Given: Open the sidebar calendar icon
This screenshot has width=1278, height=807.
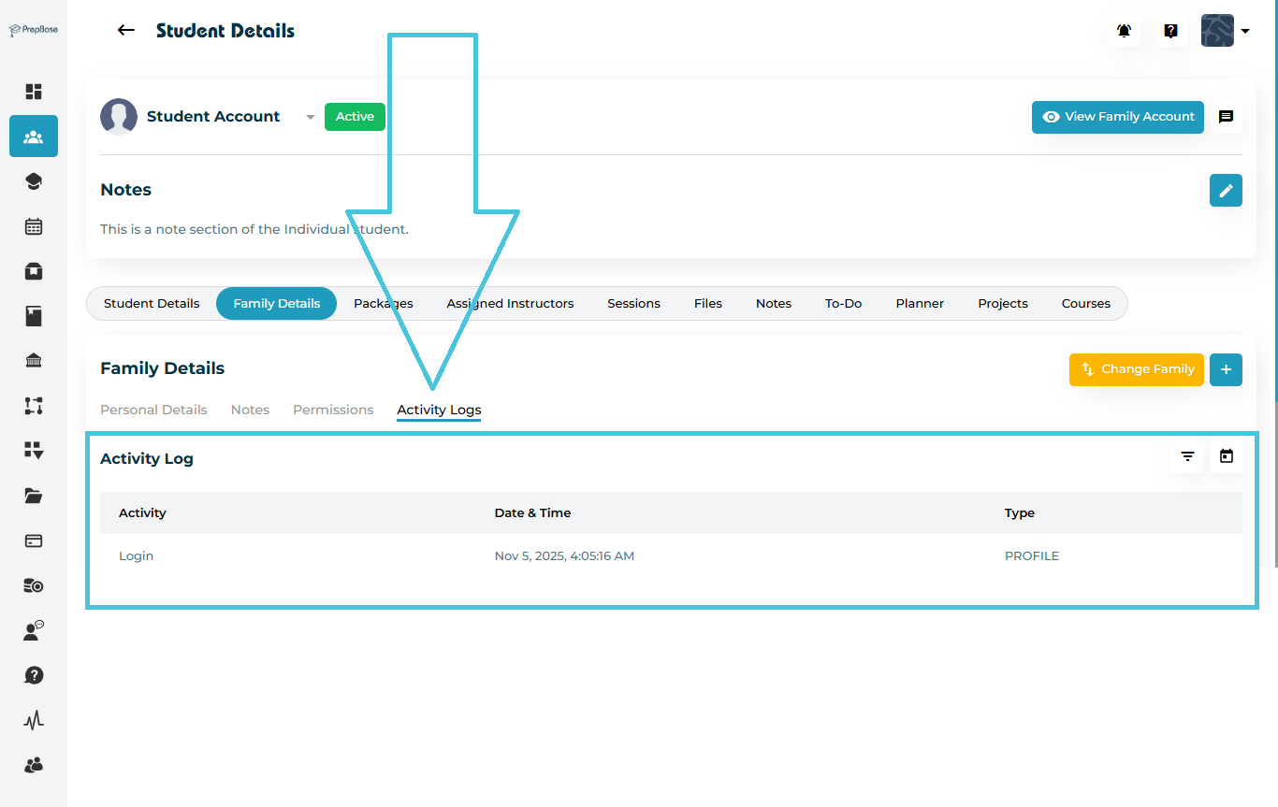Looking at the screenshot, I should click(34, 226).
